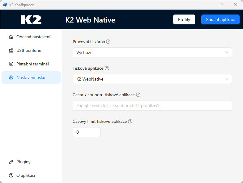Click the Časový limit tiskové aplikace label
243x183 pixels.
coord(100,121)
